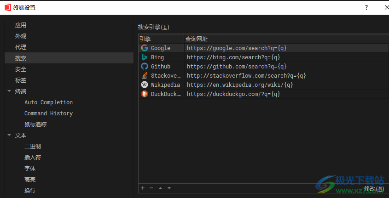Collapse the 文本 tree section

[x=9, y=135]
